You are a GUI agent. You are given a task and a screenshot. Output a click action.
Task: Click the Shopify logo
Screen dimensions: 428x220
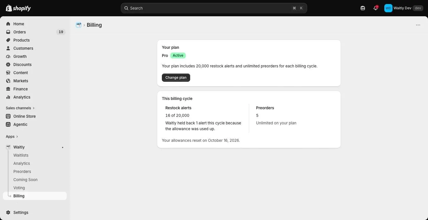[18, 8]
